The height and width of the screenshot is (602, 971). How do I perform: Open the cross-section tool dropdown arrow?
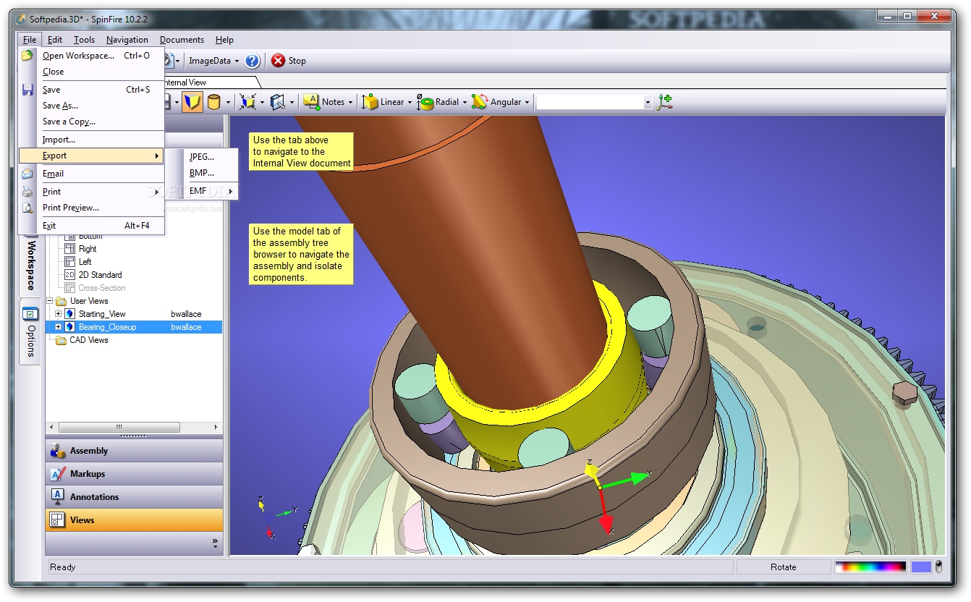[292, 103]
